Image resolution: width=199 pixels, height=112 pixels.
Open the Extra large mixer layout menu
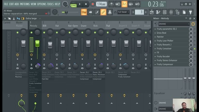point(31,18)
